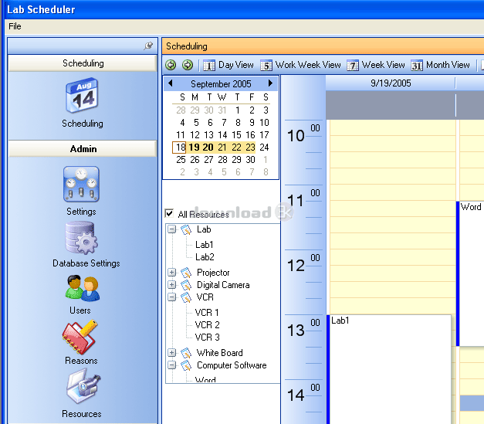Screen dimensions: 484x424
Task: Collapse the Lab tree node
Action: (172, 229)
